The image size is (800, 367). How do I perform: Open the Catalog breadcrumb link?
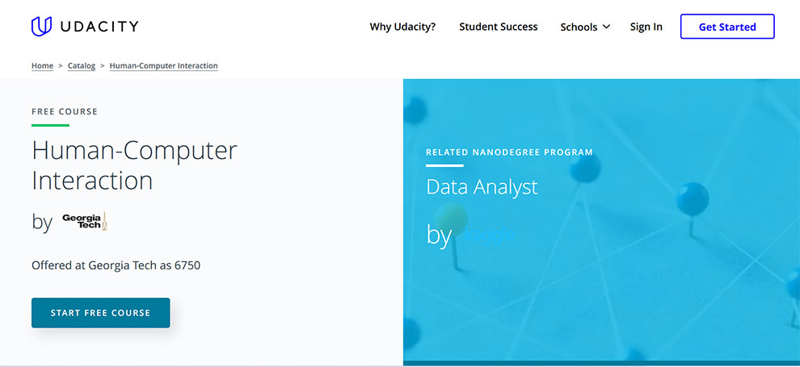pos(82,66)
